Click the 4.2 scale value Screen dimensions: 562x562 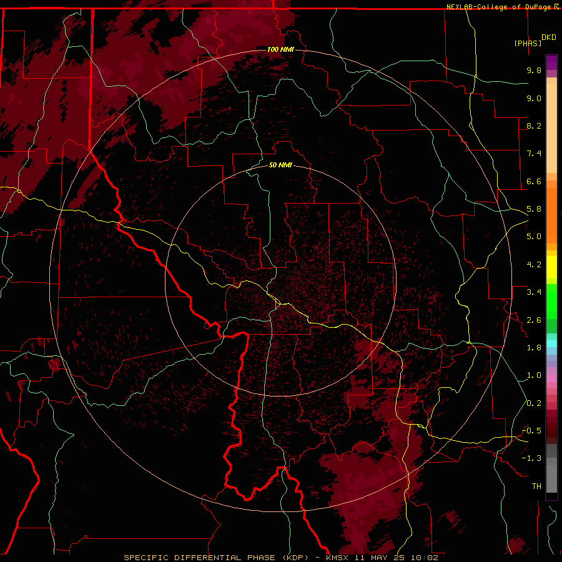point(534,265)
